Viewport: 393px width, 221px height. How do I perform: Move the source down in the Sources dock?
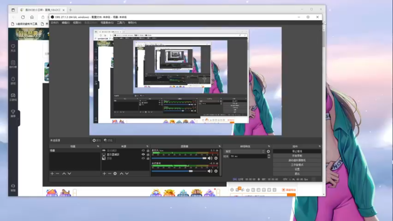click(x=127, y=173)
